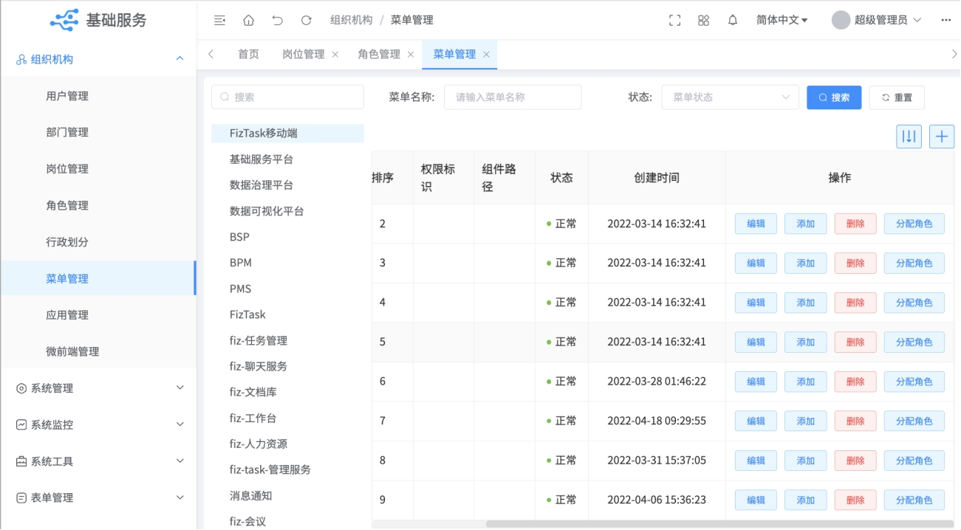Select BSP in app list
961x530 pixels.
pos(239,237)
